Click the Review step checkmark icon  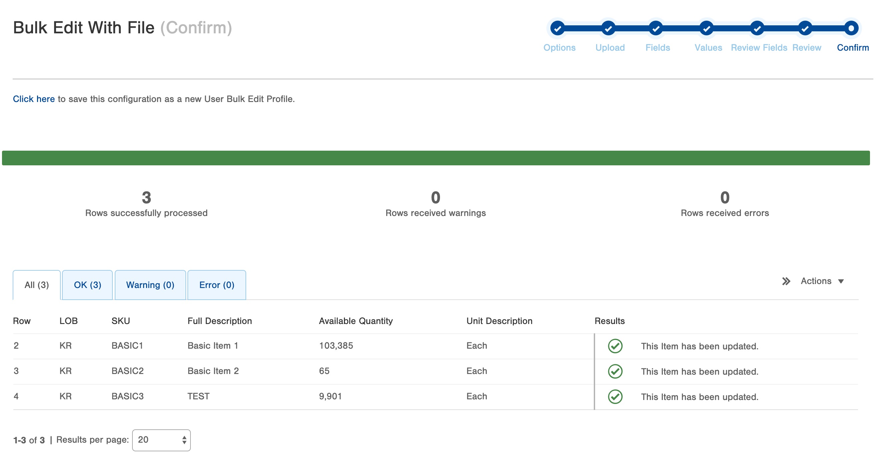tap(805, 28)
